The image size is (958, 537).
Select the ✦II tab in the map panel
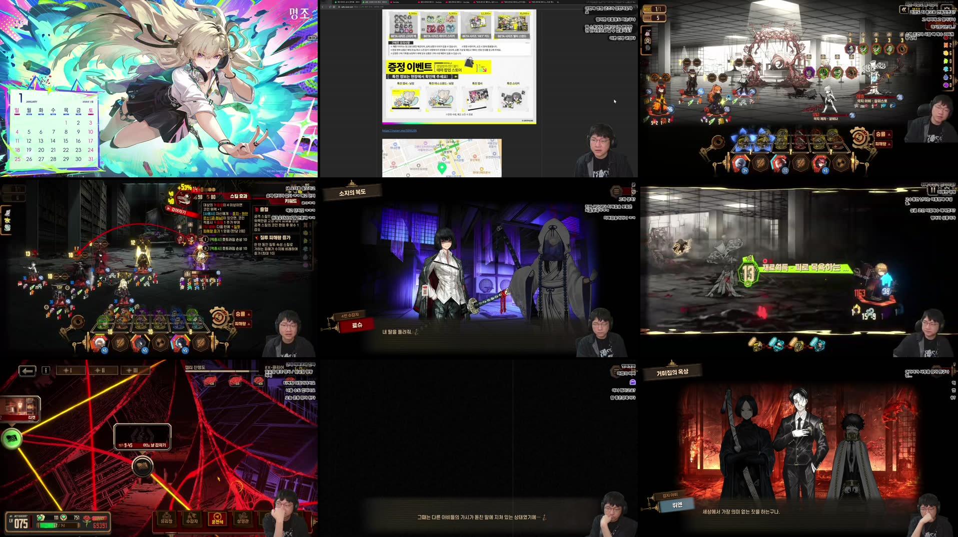click(100, 370)
